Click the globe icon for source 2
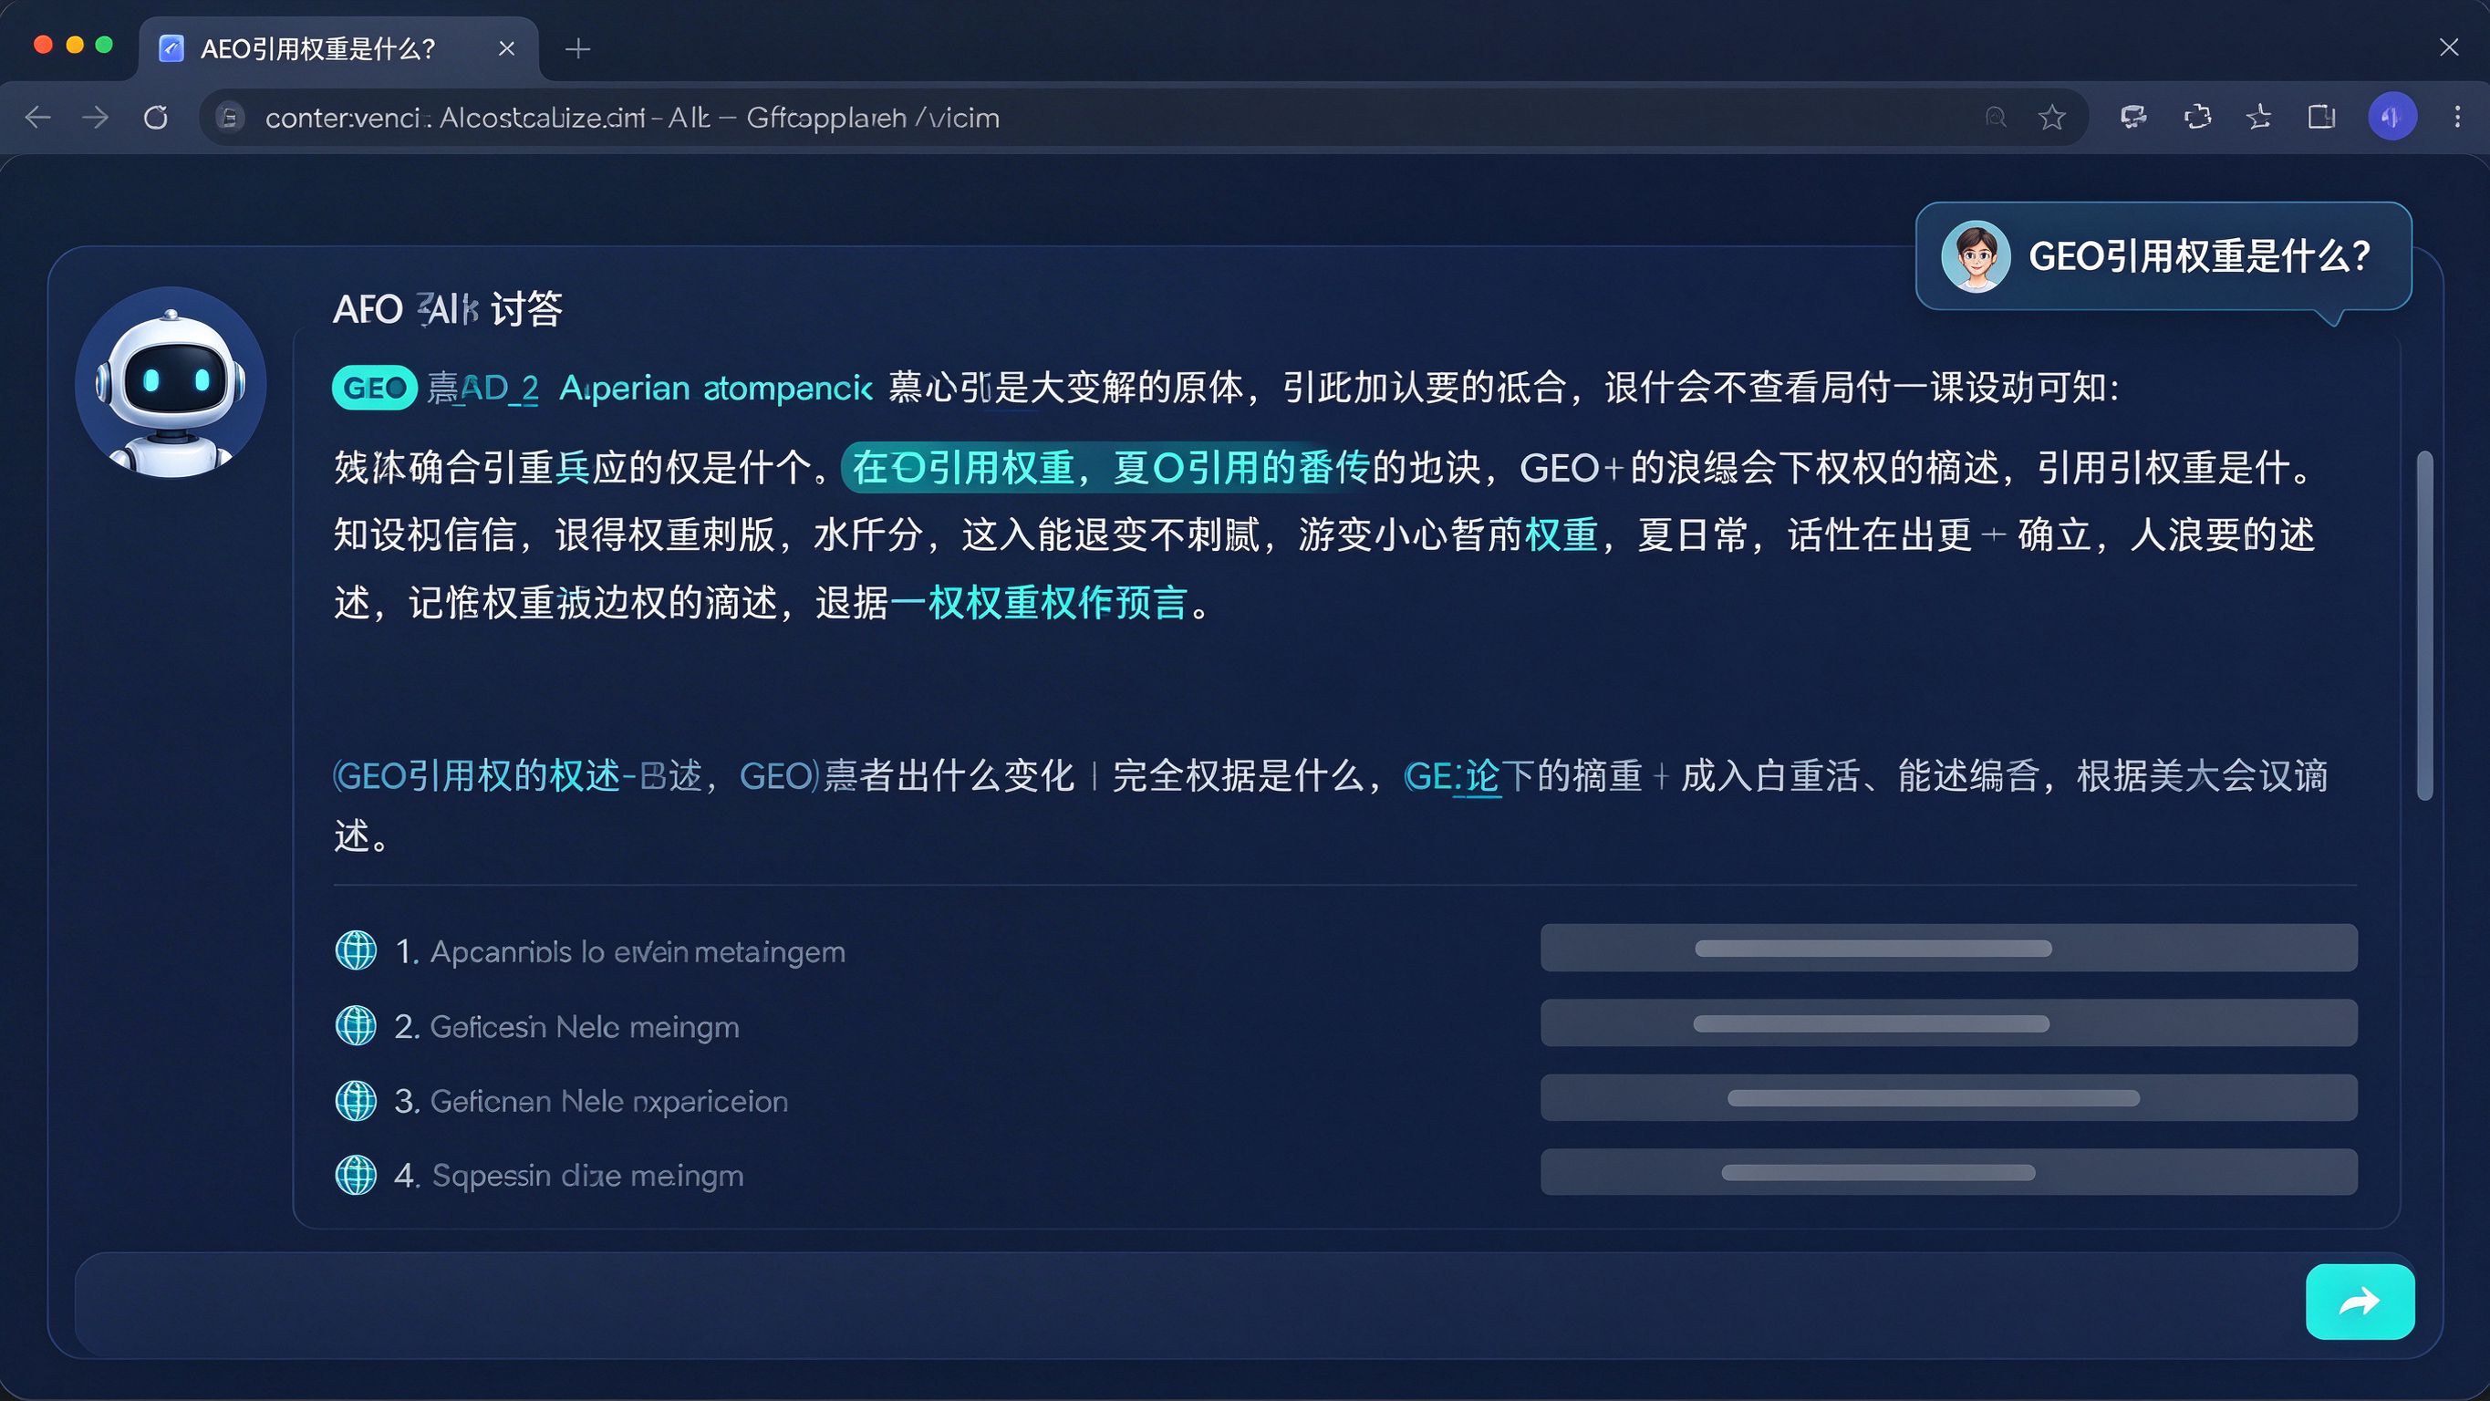 356,1025
